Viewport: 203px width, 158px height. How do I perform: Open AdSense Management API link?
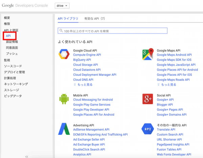coord(91,130)
